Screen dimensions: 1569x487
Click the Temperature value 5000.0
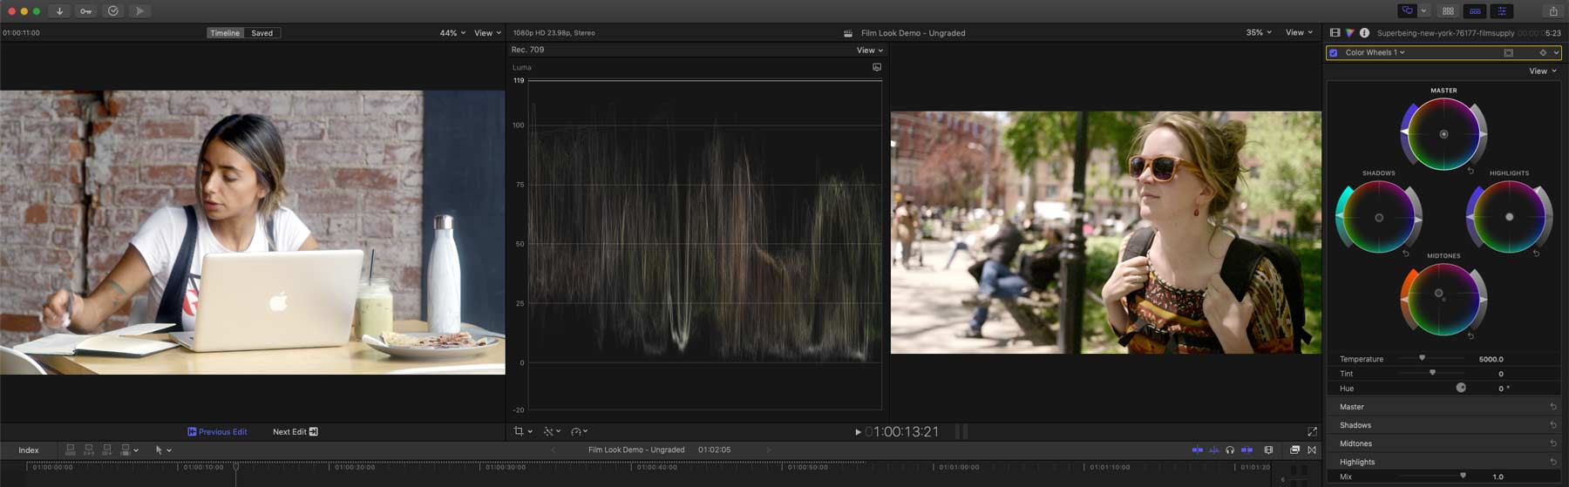pyautogui.click(x=1491, y=359)
